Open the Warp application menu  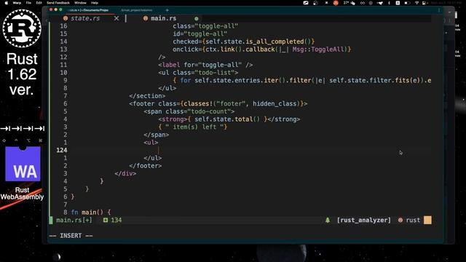pyautogui.click(x=17, y=3)
